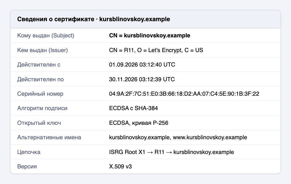Click the certificate details header title

(x=94, y=19)
